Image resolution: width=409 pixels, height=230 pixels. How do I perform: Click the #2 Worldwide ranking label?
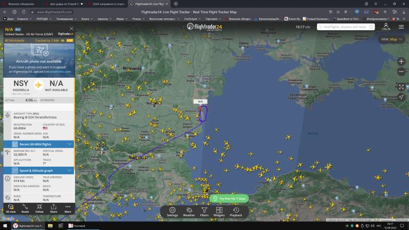coord(15,40)
